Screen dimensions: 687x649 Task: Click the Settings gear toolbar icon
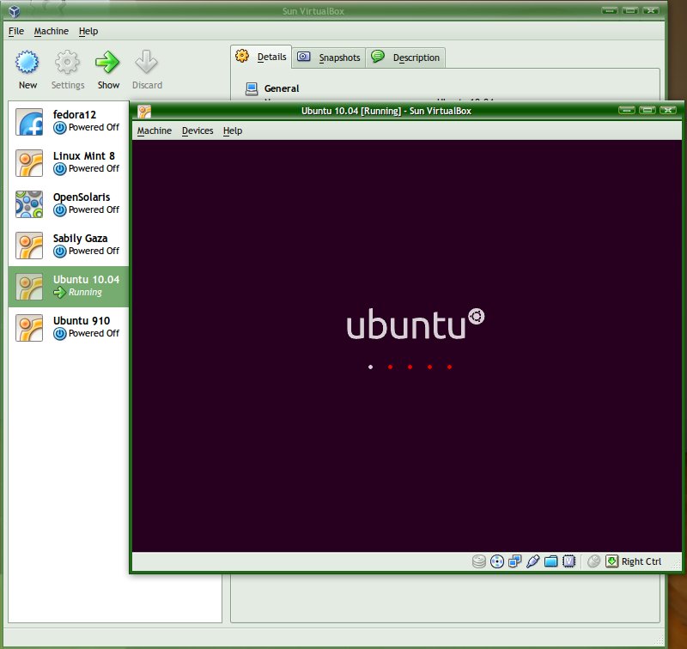coord(67,62)
